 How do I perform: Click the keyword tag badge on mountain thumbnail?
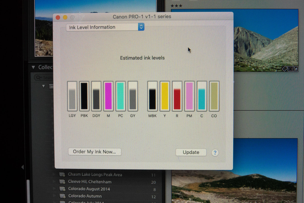pyautogui.click(x=284, y=69)
